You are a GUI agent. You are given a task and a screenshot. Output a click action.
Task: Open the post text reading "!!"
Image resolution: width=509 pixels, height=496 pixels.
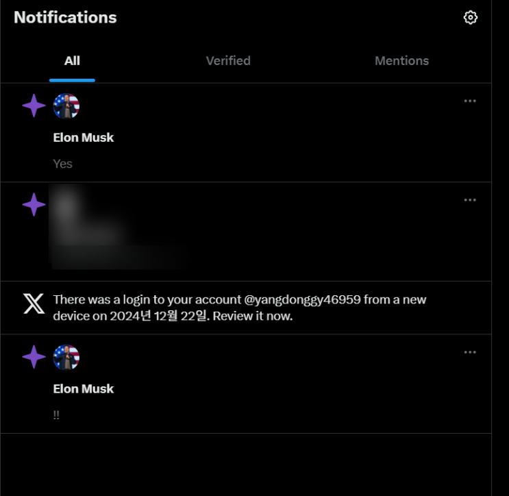click(x=56, y=415)
